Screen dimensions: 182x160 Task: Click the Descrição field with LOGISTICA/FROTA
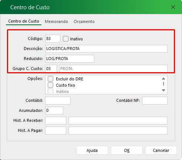click(x=106, y=49)
